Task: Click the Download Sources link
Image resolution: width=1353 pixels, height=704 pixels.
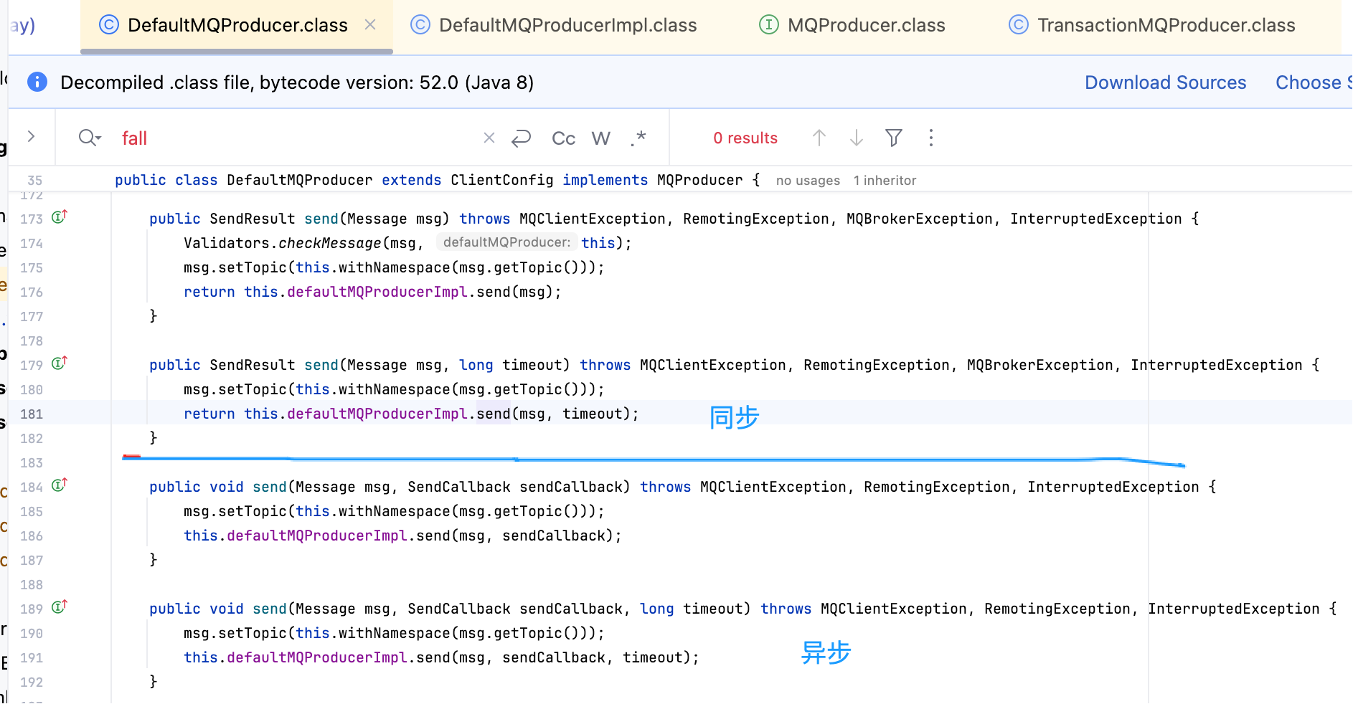Action: point(1165,83)
